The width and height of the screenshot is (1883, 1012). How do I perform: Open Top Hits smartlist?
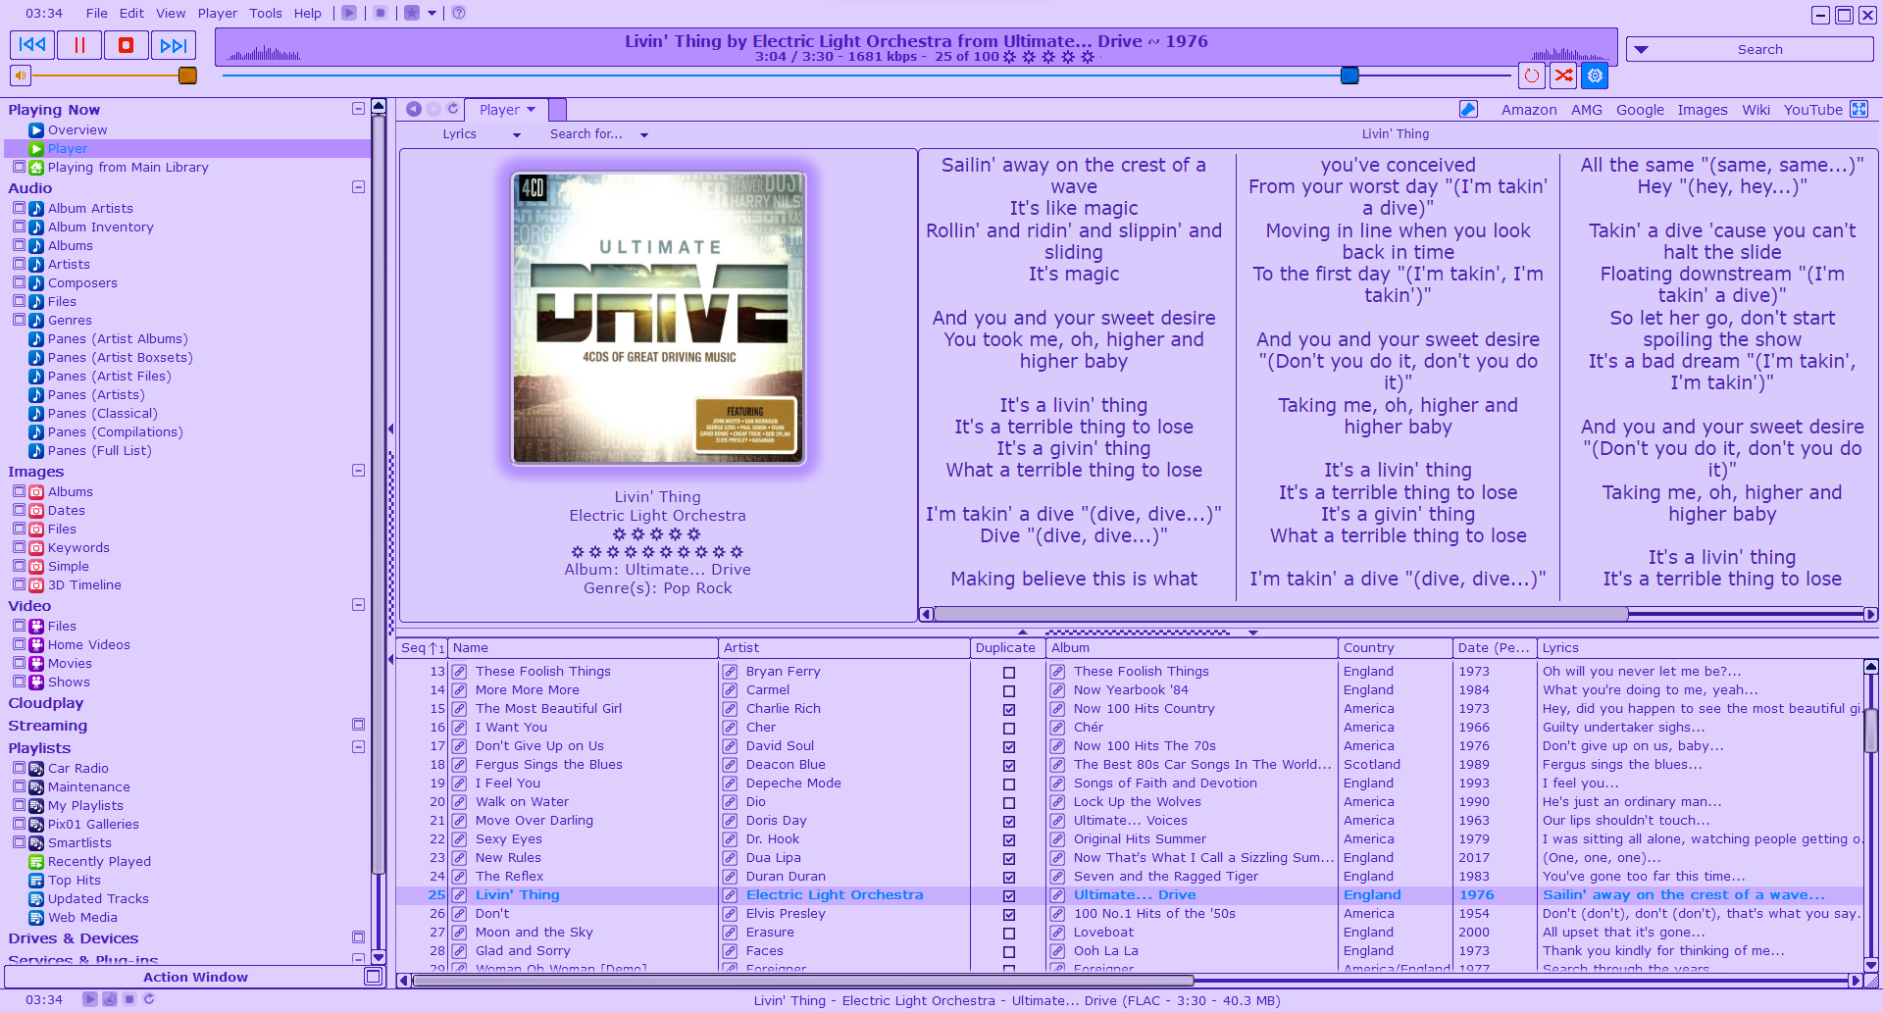75,880
